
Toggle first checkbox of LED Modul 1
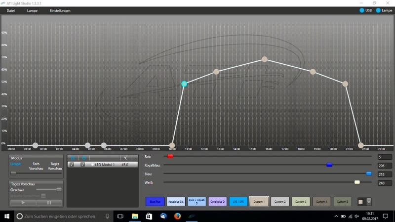(x=72, y=165)
